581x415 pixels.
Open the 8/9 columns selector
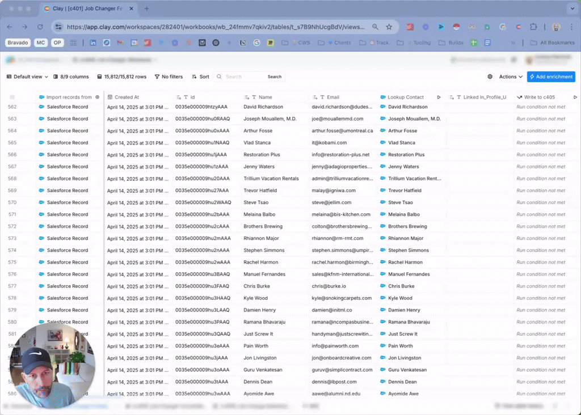71,77
